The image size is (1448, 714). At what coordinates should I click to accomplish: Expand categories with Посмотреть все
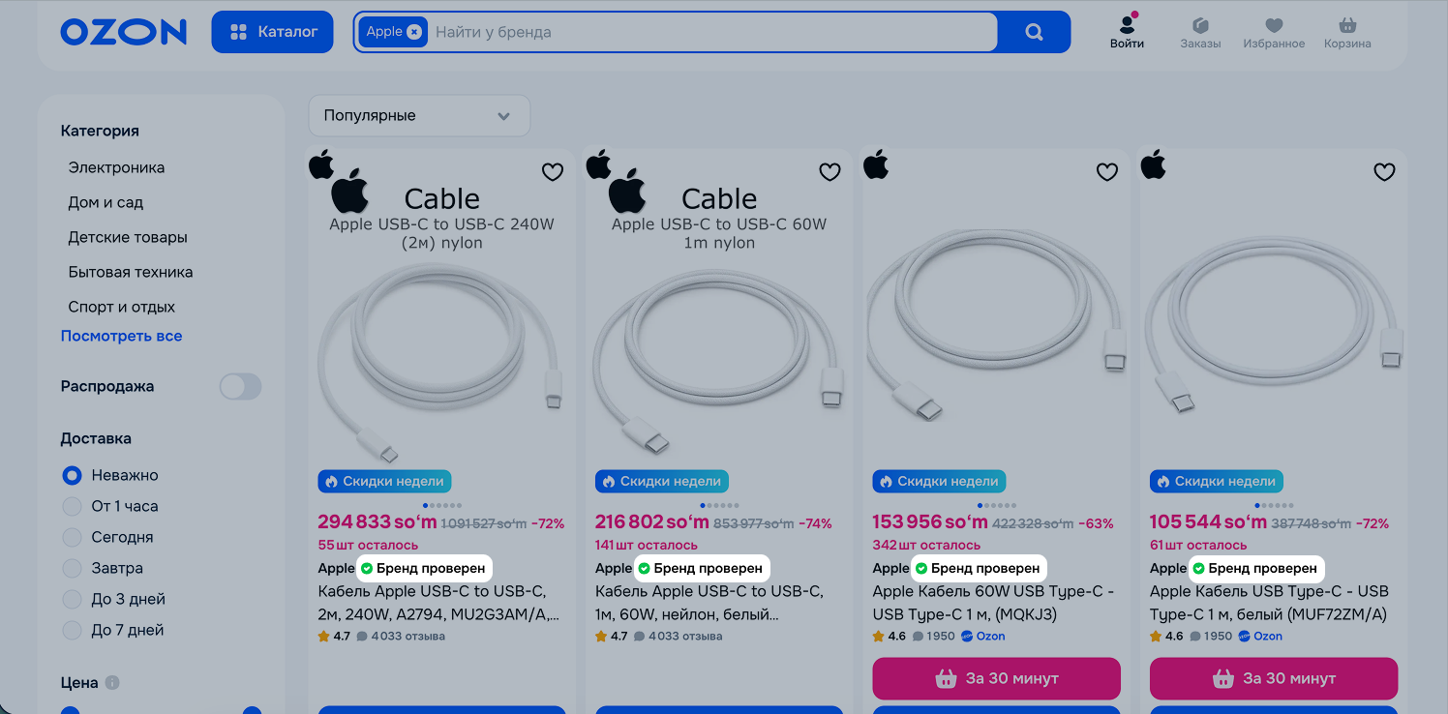pos(121,336)
